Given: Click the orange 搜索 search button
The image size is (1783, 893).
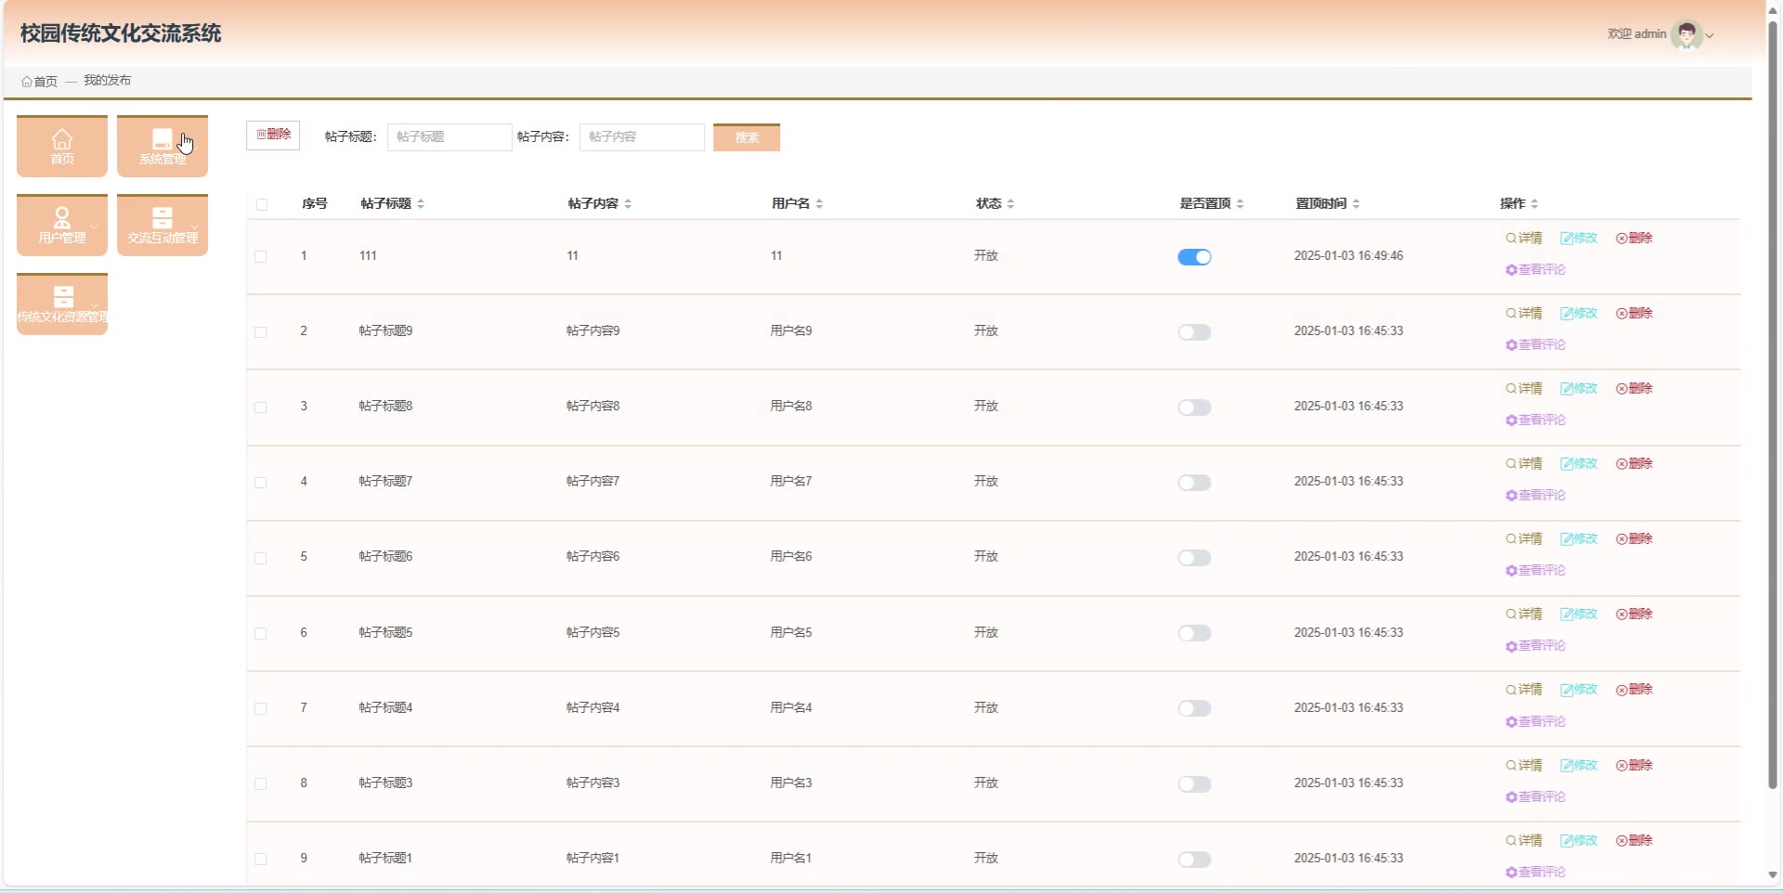Looking at the screenshot, I should pyautogui.click(x=747, y=137).
